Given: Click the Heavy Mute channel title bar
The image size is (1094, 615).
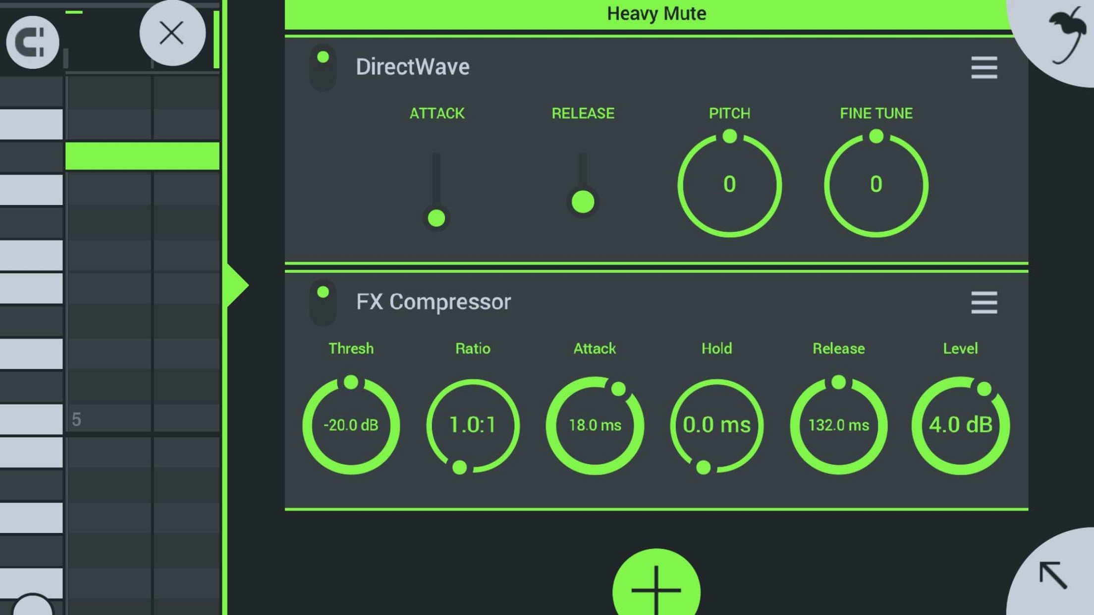Looking at the screenshot, I should 656,14.
